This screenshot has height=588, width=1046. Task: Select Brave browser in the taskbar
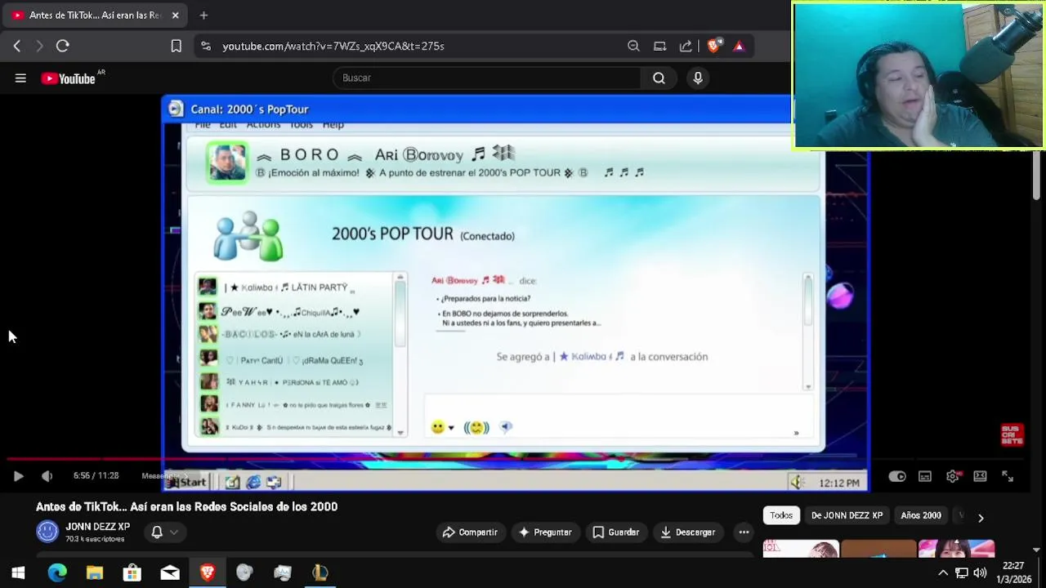(x=208, y=573)
